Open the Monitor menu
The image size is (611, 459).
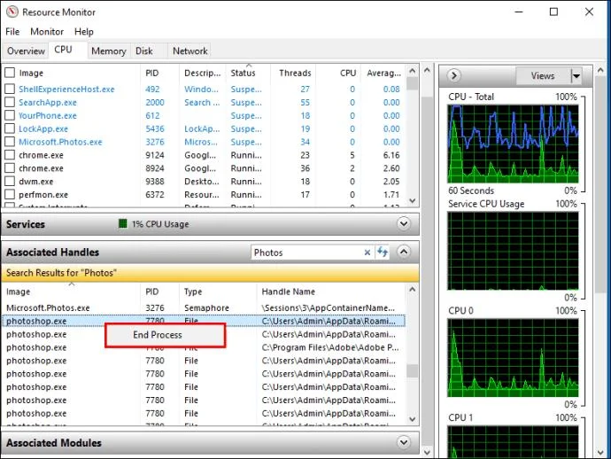click(x=47, y=32)
